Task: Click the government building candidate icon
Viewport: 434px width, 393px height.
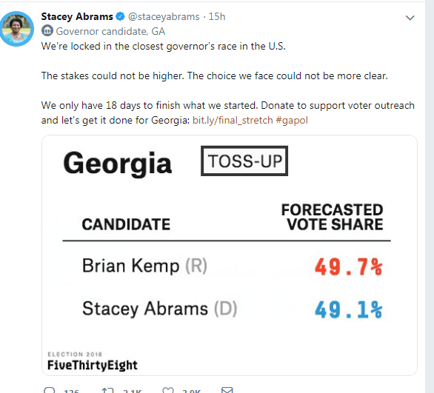Action: point(47,30)
